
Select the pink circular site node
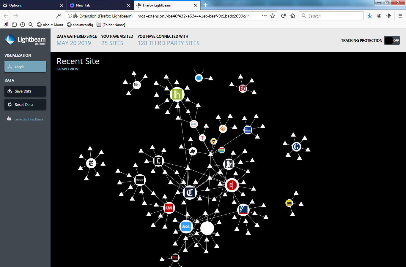pyautogui.click(x=194, y=124)
